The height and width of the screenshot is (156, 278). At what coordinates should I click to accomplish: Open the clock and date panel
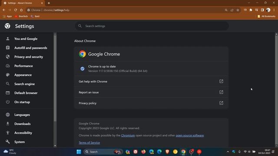point(264,152)
